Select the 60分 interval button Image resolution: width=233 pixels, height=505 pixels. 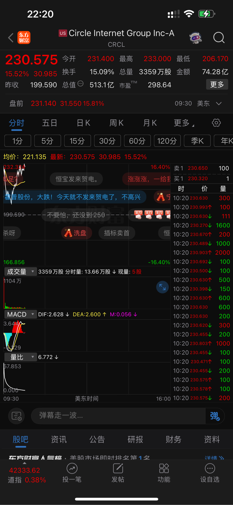(x=137, y=141)
